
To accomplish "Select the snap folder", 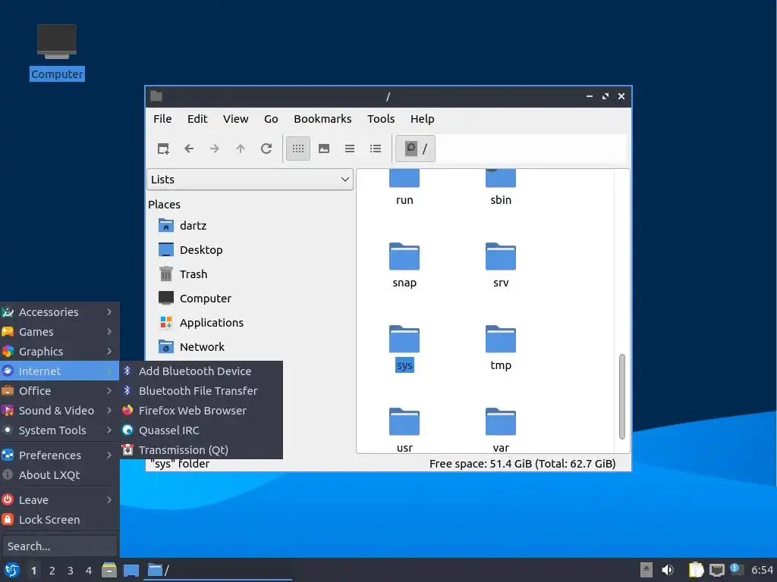I will pos(404,264).
